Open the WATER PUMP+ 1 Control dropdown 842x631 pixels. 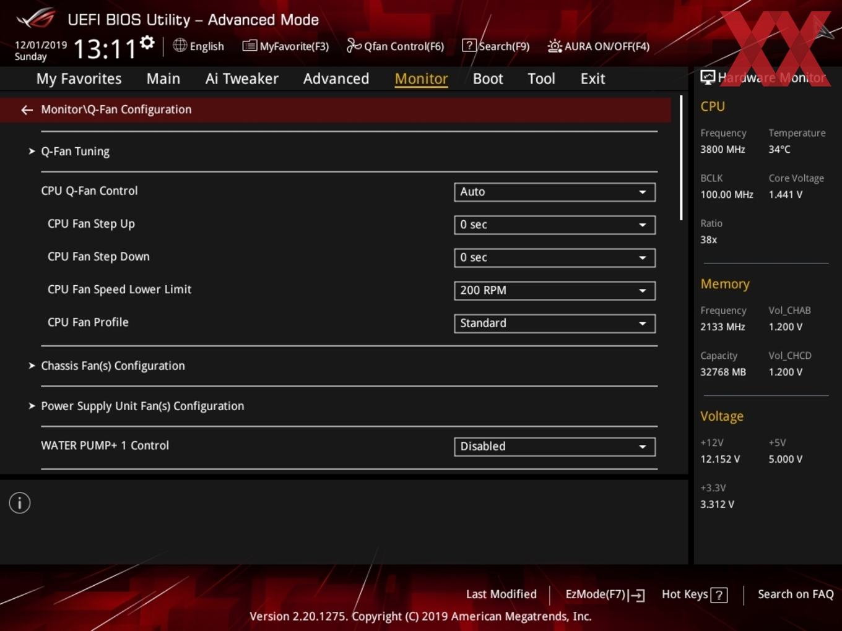[x=555, y=447]
